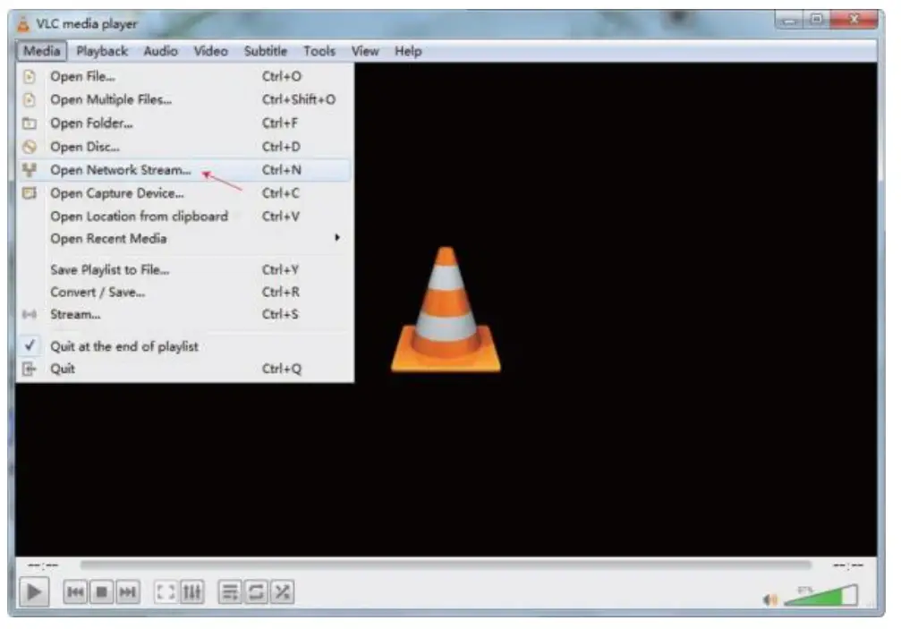The height and width of the screenshot is (629, 901).
Task: Open the Media menu
Action: pyautogui.click(x=41, y=51)
